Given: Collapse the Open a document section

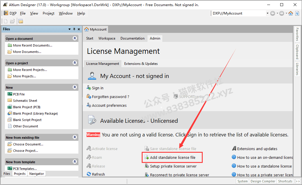Looking at the screenshot, I should [75, 38].
